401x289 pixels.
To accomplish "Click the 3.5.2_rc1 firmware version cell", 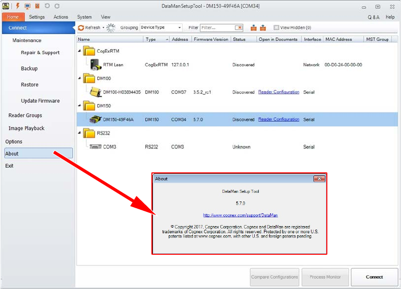I will tap(202, 92).
